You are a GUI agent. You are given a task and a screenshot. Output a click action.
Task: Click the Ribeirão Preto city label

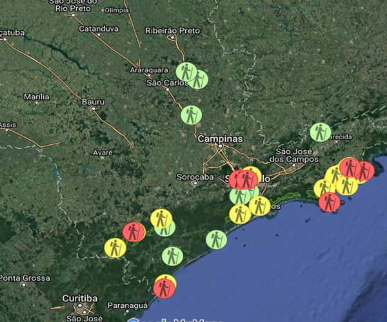click(x=173, y=30)
